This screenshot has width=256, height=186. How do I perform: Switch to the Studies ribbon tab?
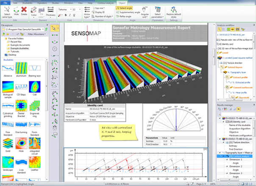56,3
